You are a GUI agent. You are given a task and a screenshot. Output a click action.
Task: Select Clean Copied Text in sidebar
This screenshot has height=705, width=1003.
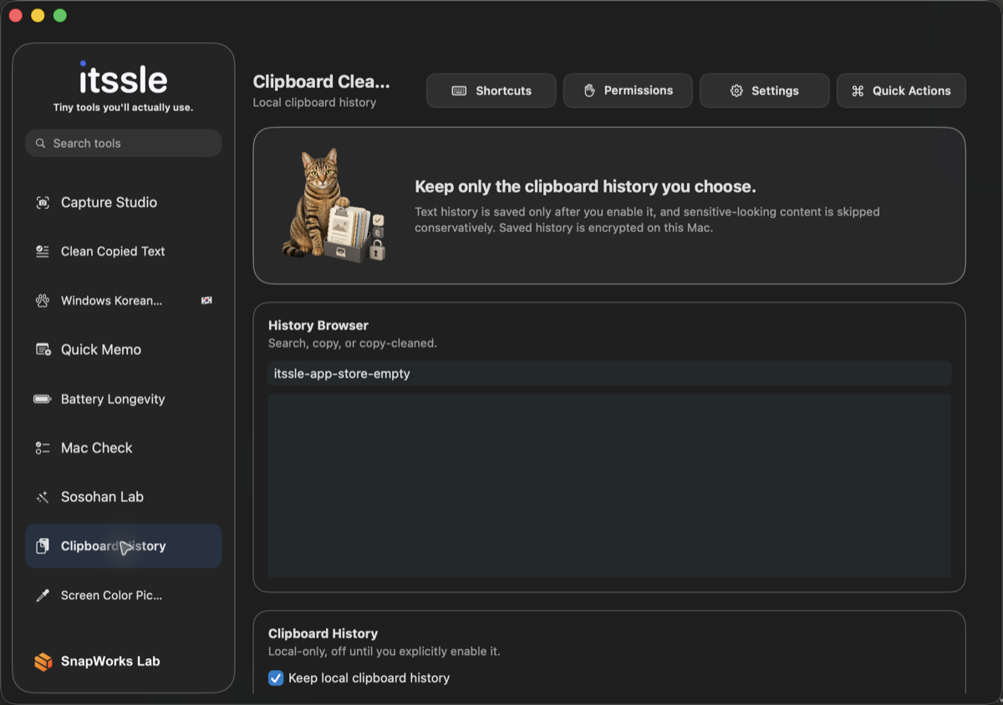124,251
